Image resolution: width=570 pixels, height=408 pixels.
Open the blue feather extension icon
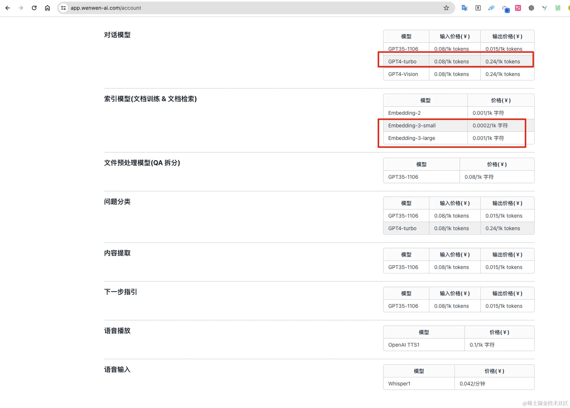(x=491, y=8)
